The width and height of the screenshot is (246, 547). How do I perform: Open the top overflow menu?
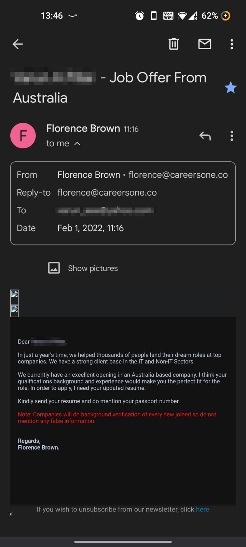click(x=232, y=44)
